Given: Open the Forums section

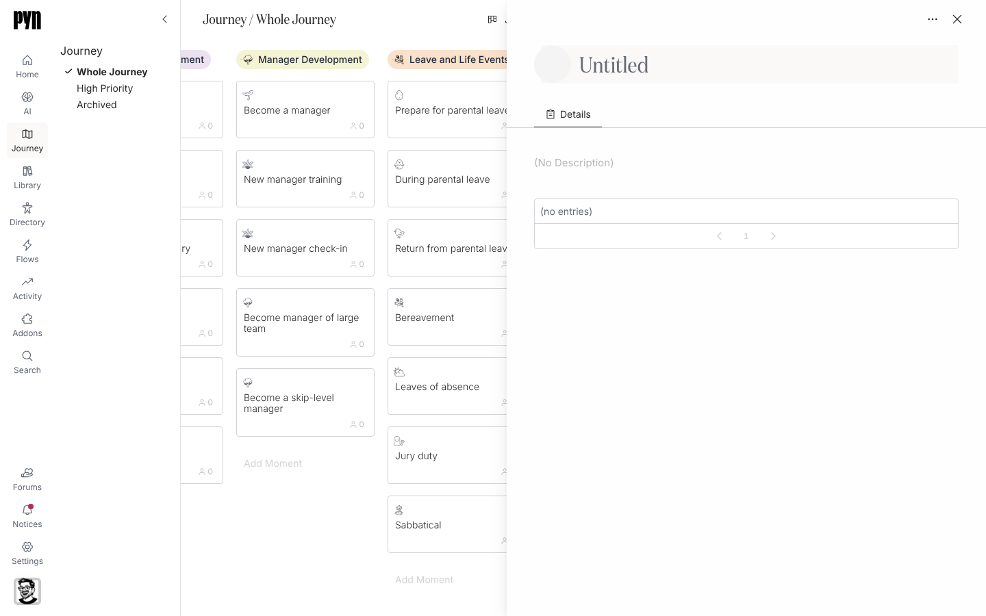Looking at the screenshot, I should [x=27, y=479].
